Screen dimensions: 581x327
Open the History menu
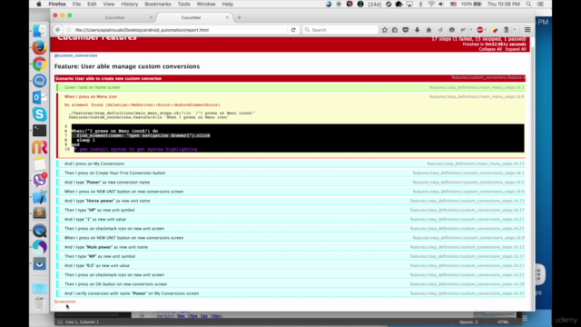[x=129, y=4]
